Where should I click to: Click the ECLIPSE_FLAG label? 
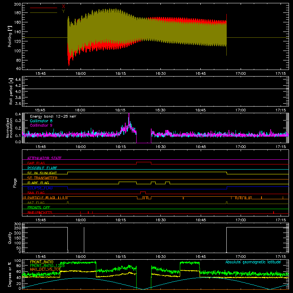pyautogui.click(x=40, y=188)
